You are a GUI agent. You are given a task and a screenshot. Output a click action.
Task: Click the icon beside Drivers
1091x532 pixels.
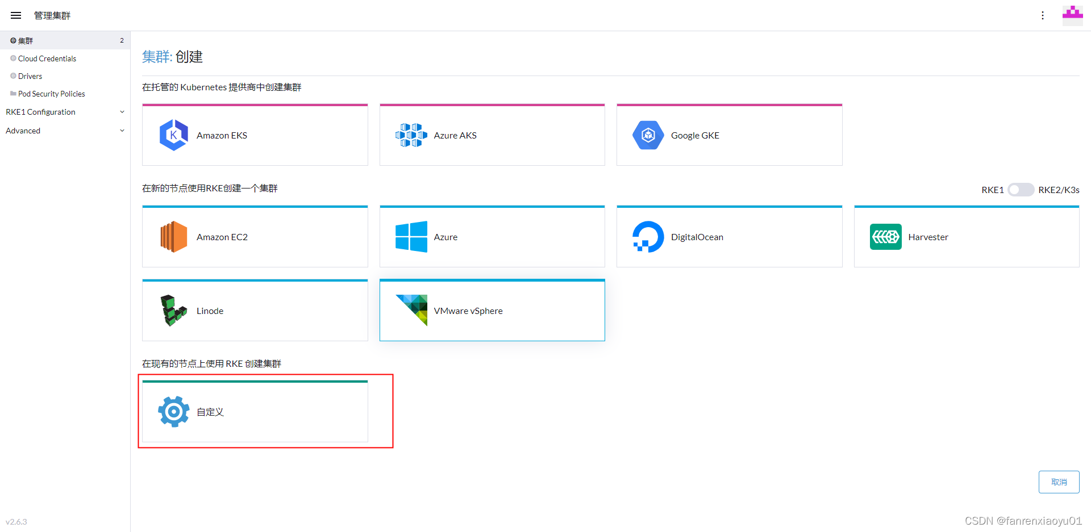pyautogui.click(x=13, y=76)
